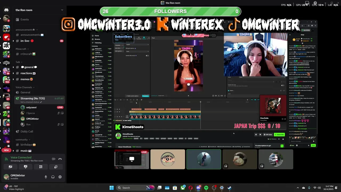Open OMGWinter user profile avatar
Viewport: 341px width, 192px height.
pyautogui.click(x=6, y=177)
